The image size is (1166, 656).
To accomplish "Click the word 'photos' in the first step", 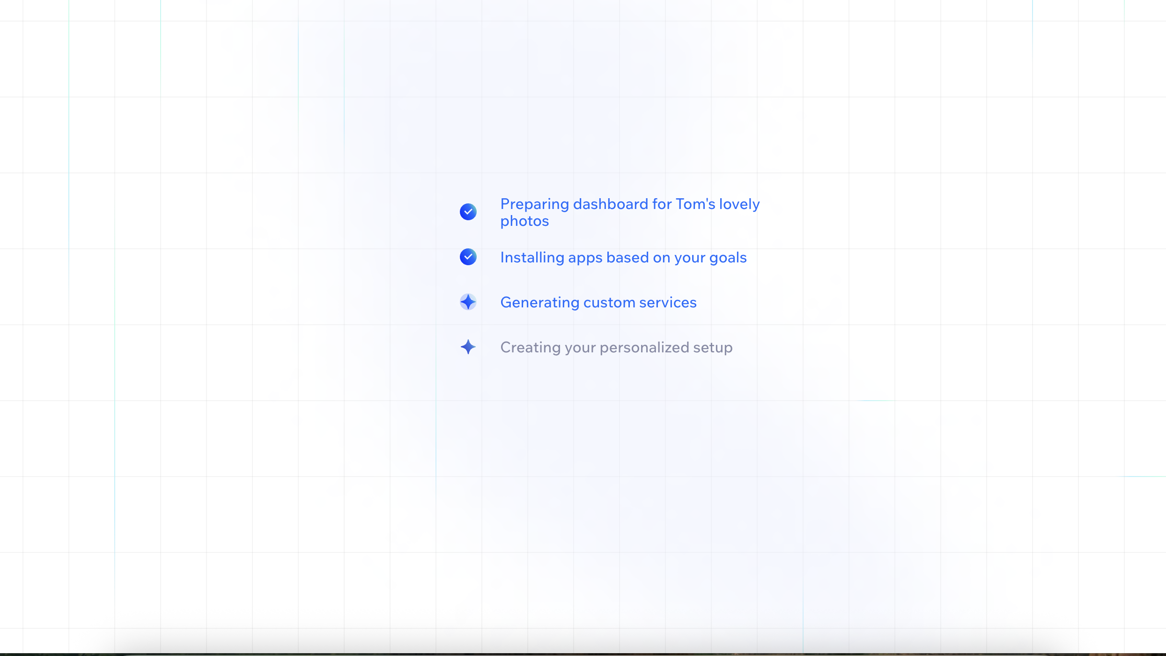I will [524, 221].
